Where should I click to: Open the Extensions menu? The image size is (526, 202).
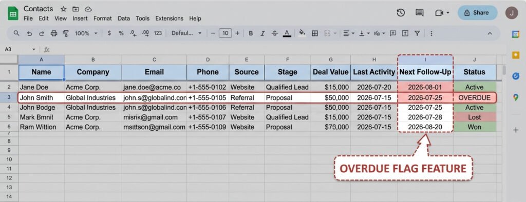tap(170, 18)
